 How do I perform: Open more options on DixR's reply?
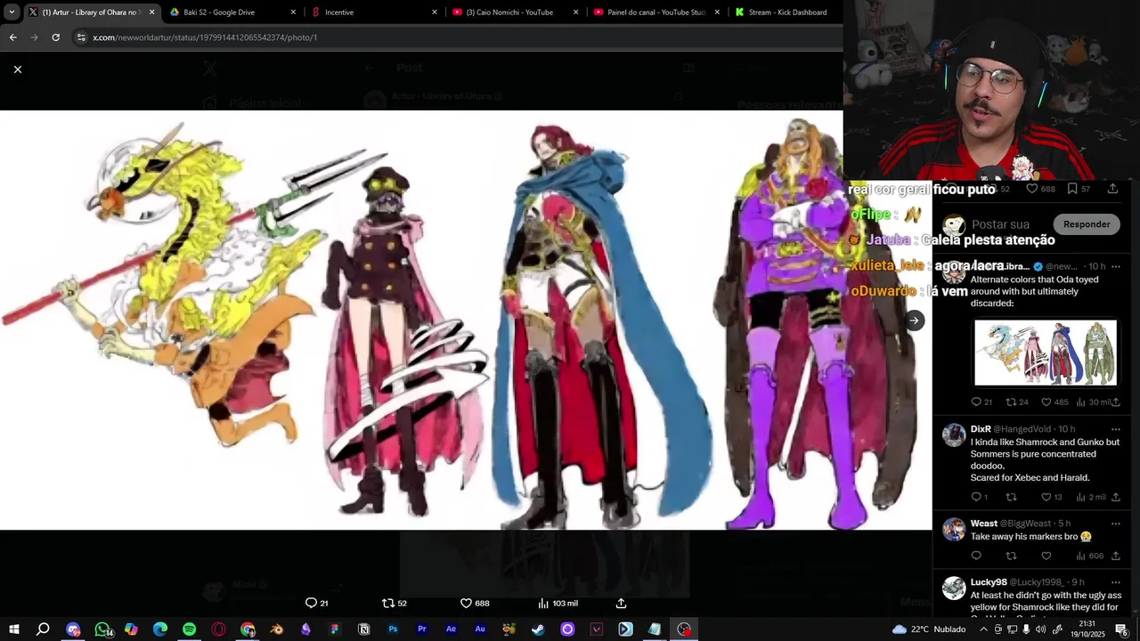click(1115, 429)
